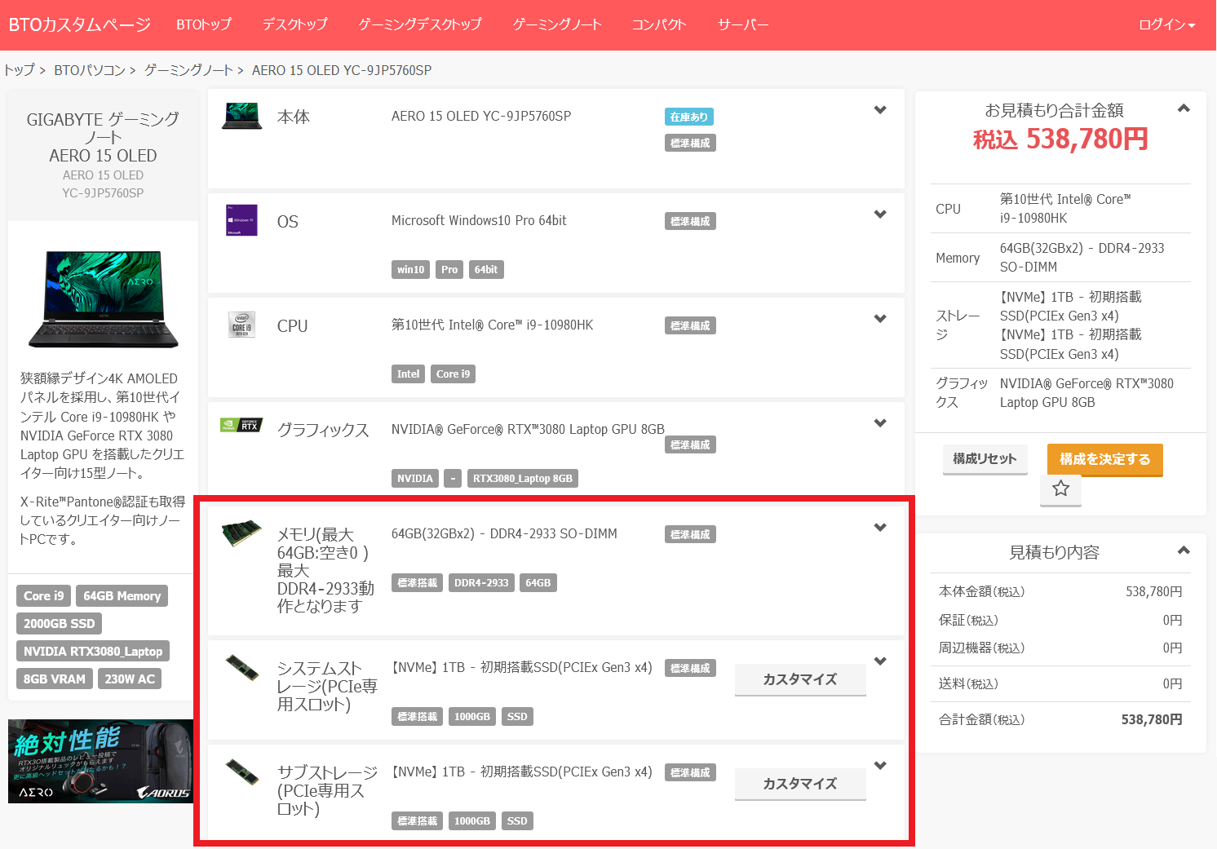The width and height of the screenshot is (1217, 849).
Task: Expand the システムストレージ section chevron
Action: (880, 661)
